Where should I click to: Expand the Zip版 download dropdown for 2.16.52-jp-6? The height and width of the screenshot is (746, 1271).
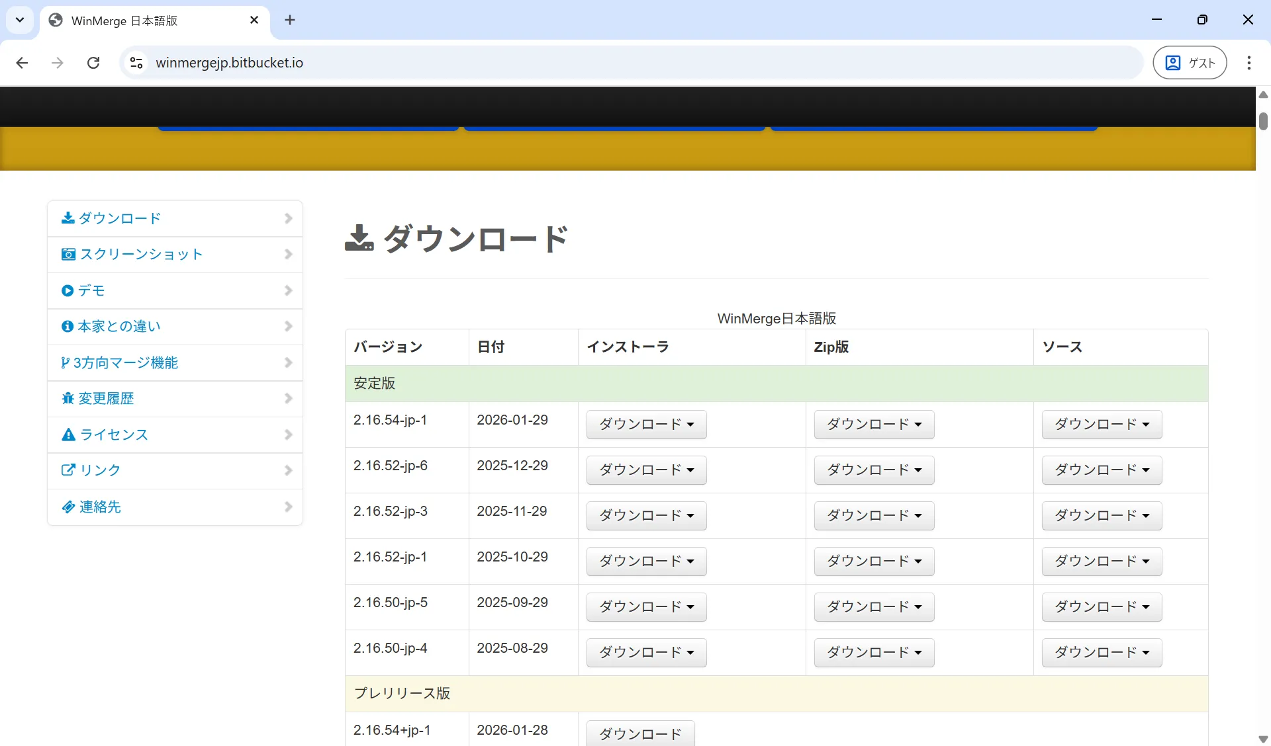[873, 470]
